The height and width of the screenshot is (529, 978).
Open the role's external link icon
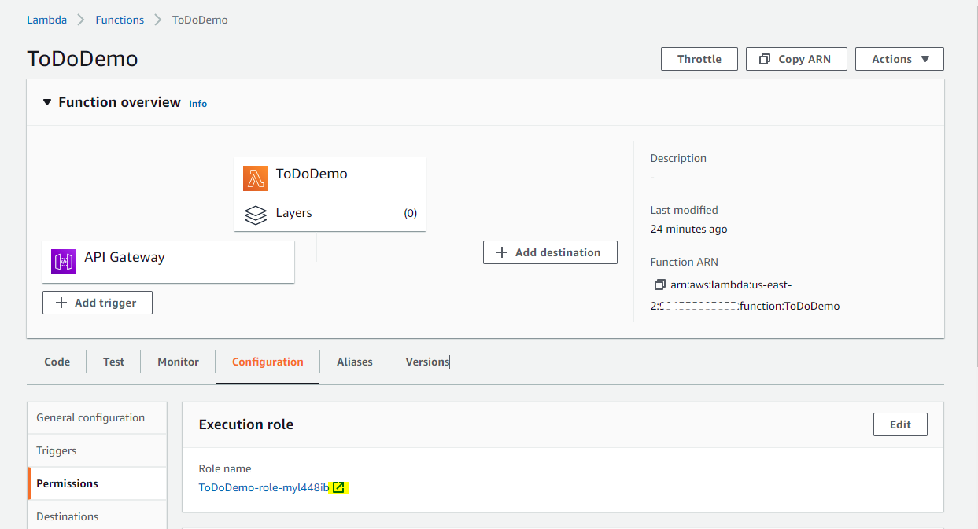coord(338,487)
